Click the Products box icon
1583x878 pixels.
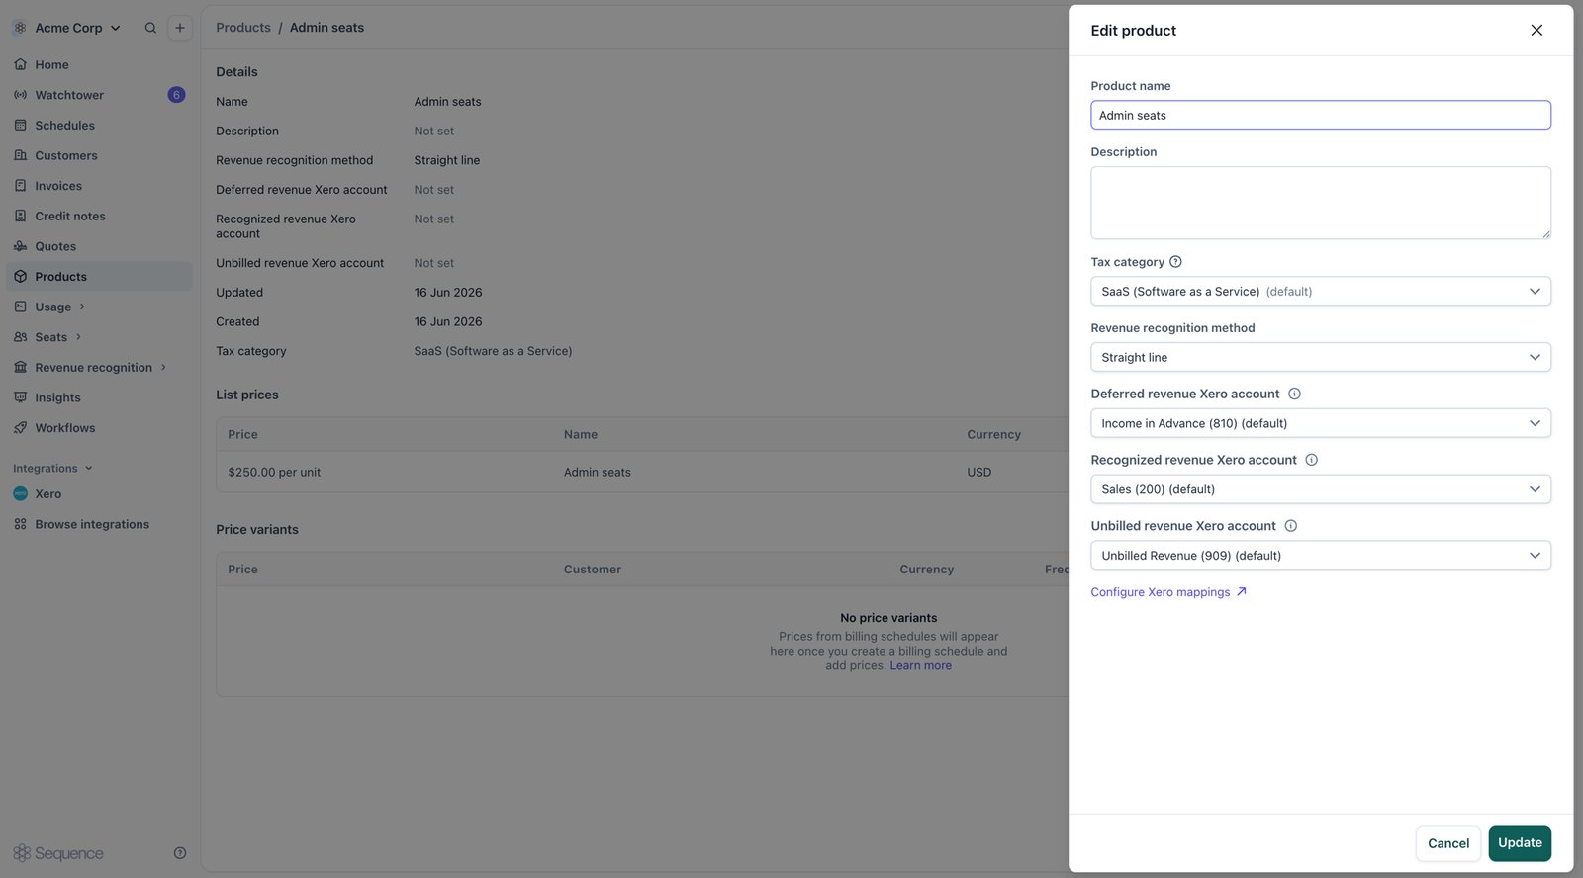[x=21, y=277]
